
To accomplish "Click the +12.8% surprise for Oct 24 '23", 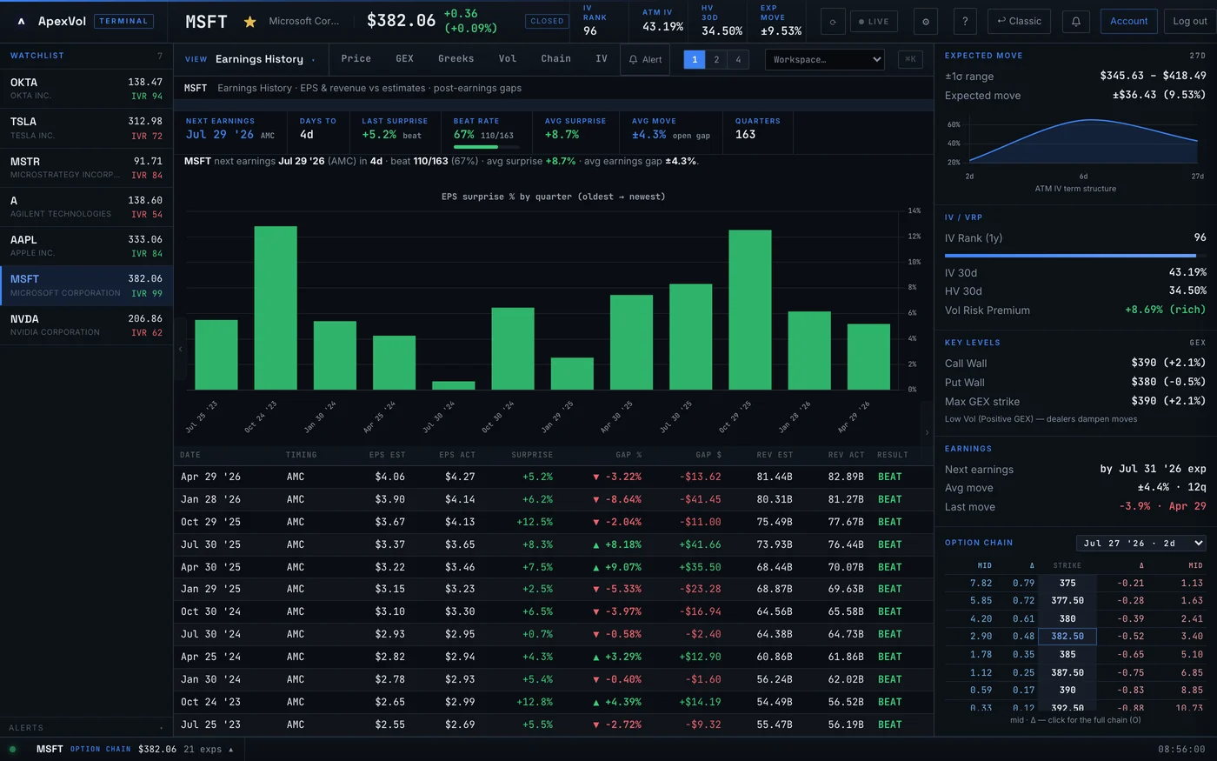I will (534, 702).
